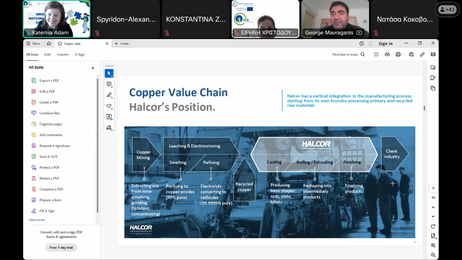
Task: Go to previous page with up chevron
Action: [433, 207]
